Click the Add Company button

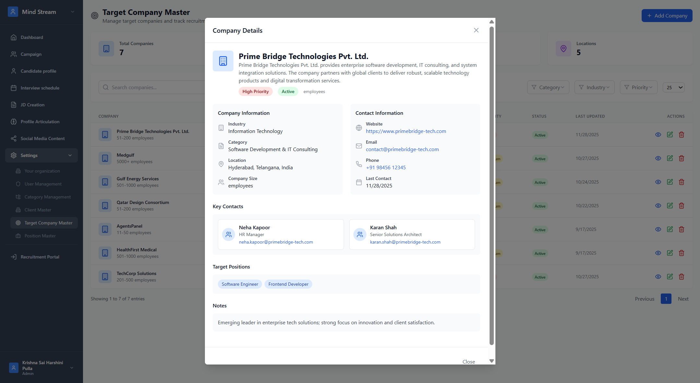point(667,16)
